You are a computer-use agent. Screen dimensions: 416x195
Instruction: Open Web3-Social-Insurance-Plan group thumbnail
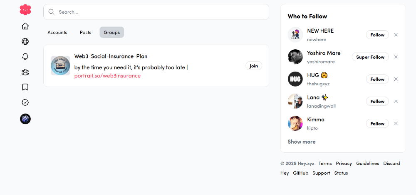tap(60, 66)
